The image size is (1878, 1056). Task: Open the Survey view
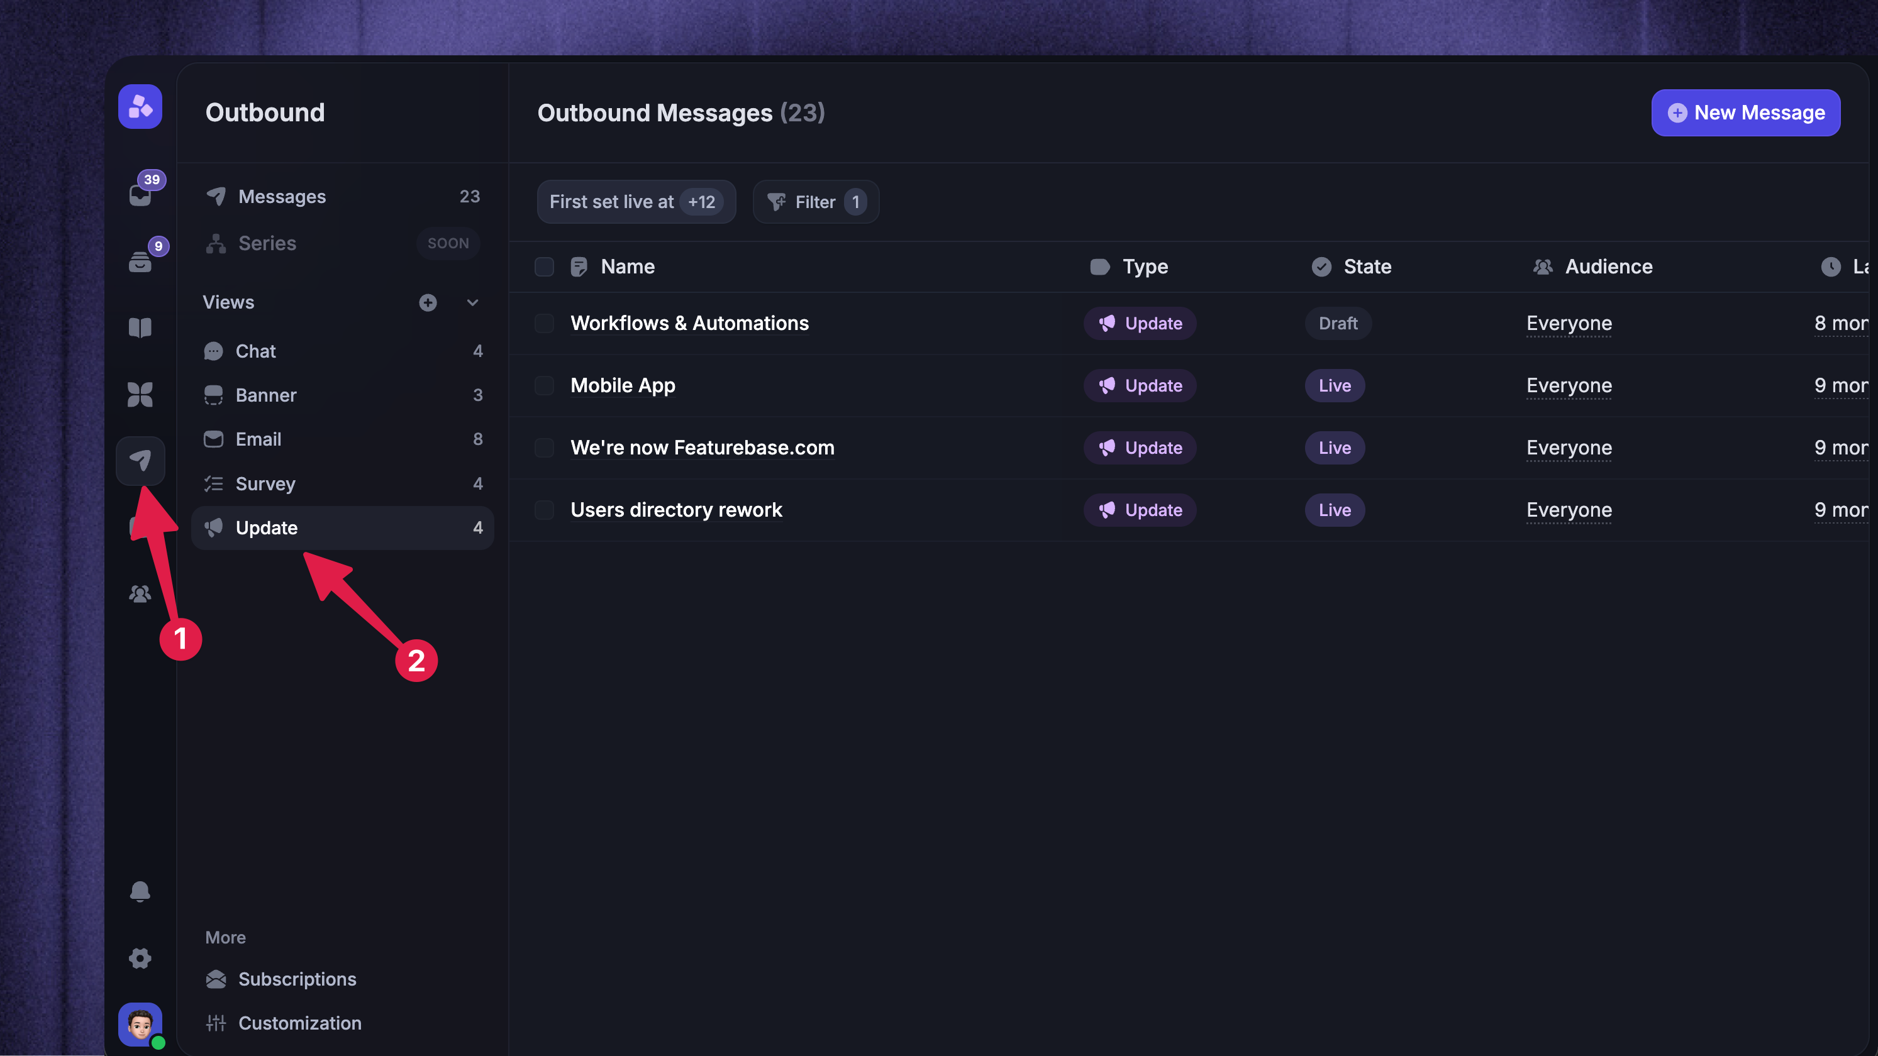pyautogui.click(x=343, y=484)
